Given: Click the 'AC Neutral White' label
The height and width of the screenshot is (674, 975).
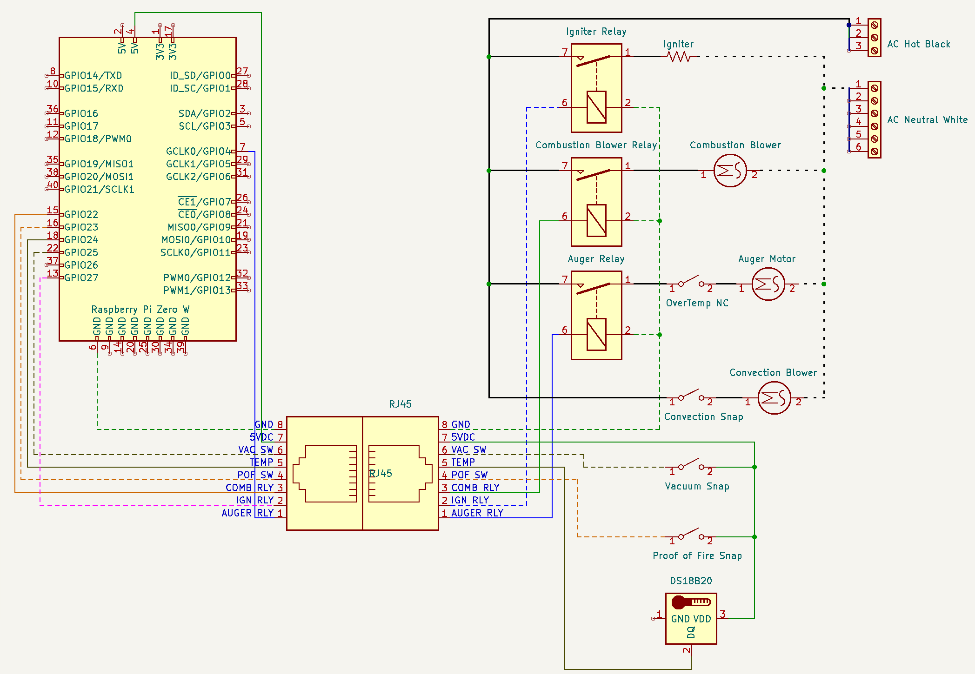Looking at the screenshot, I should (x=928, y=120).
